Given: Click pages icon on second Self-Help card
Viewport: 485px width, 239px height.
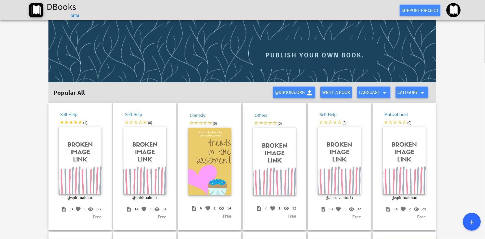Looking at the screenshot, I should [129, 209].
